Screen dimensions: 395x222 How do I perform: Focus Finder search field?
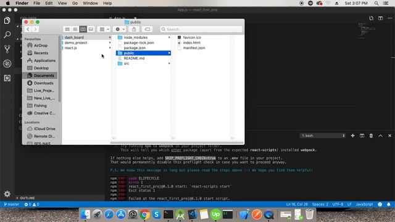pos(201,29)
